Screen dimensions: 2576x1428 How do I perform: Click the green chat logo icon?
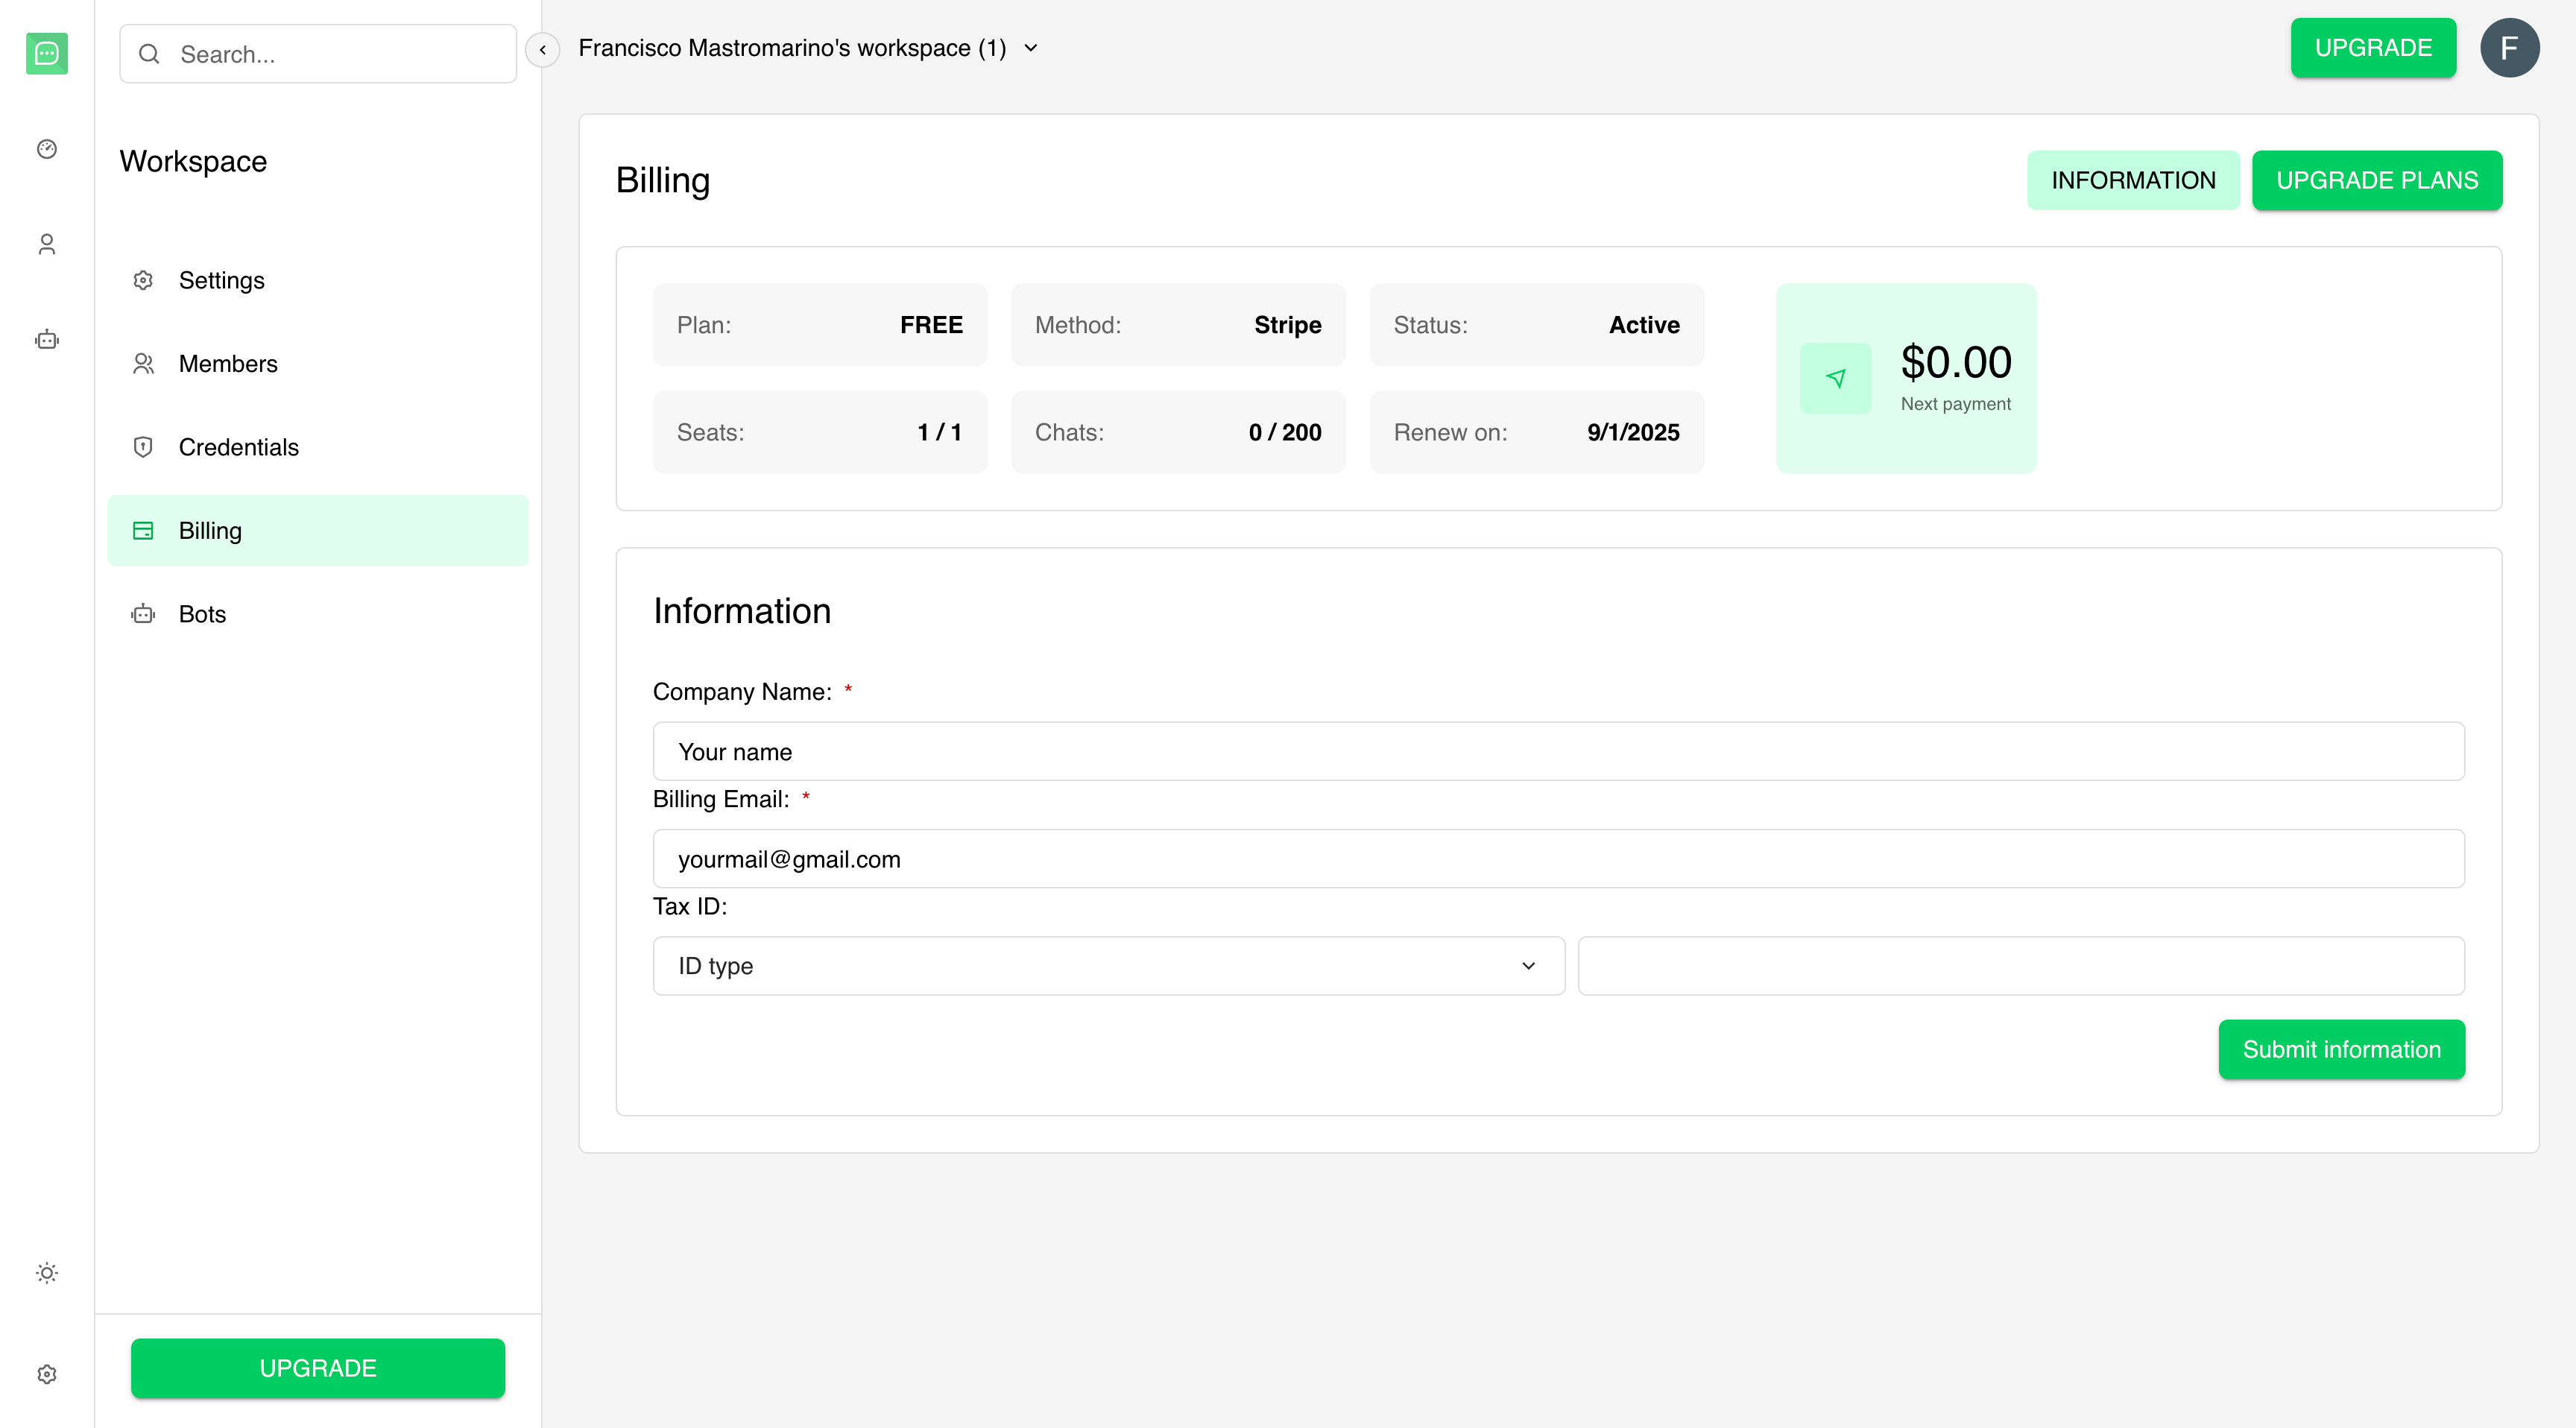coord(46,54)
